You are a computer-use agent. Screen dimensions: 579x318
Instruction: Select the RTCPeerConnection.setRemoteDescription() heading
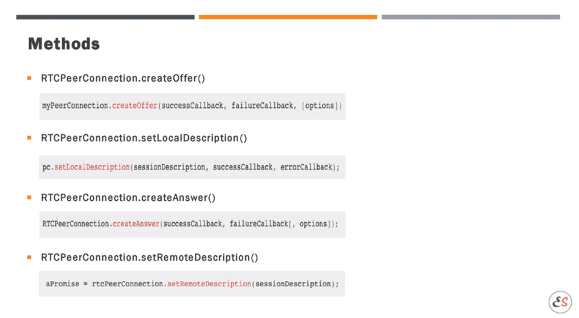[x=149, y=257]
